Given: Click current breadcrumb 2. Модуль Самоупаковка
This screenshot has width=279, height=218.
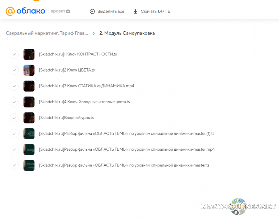Looking at the screenshot, I should (x=127, y=33).
